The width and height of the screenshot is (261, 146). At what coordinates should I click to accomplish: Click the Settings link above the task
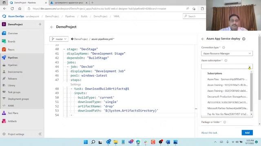click(75, 84)
